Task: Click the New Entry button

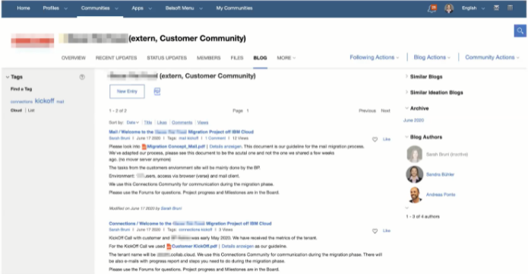Action: coord(127,91)
